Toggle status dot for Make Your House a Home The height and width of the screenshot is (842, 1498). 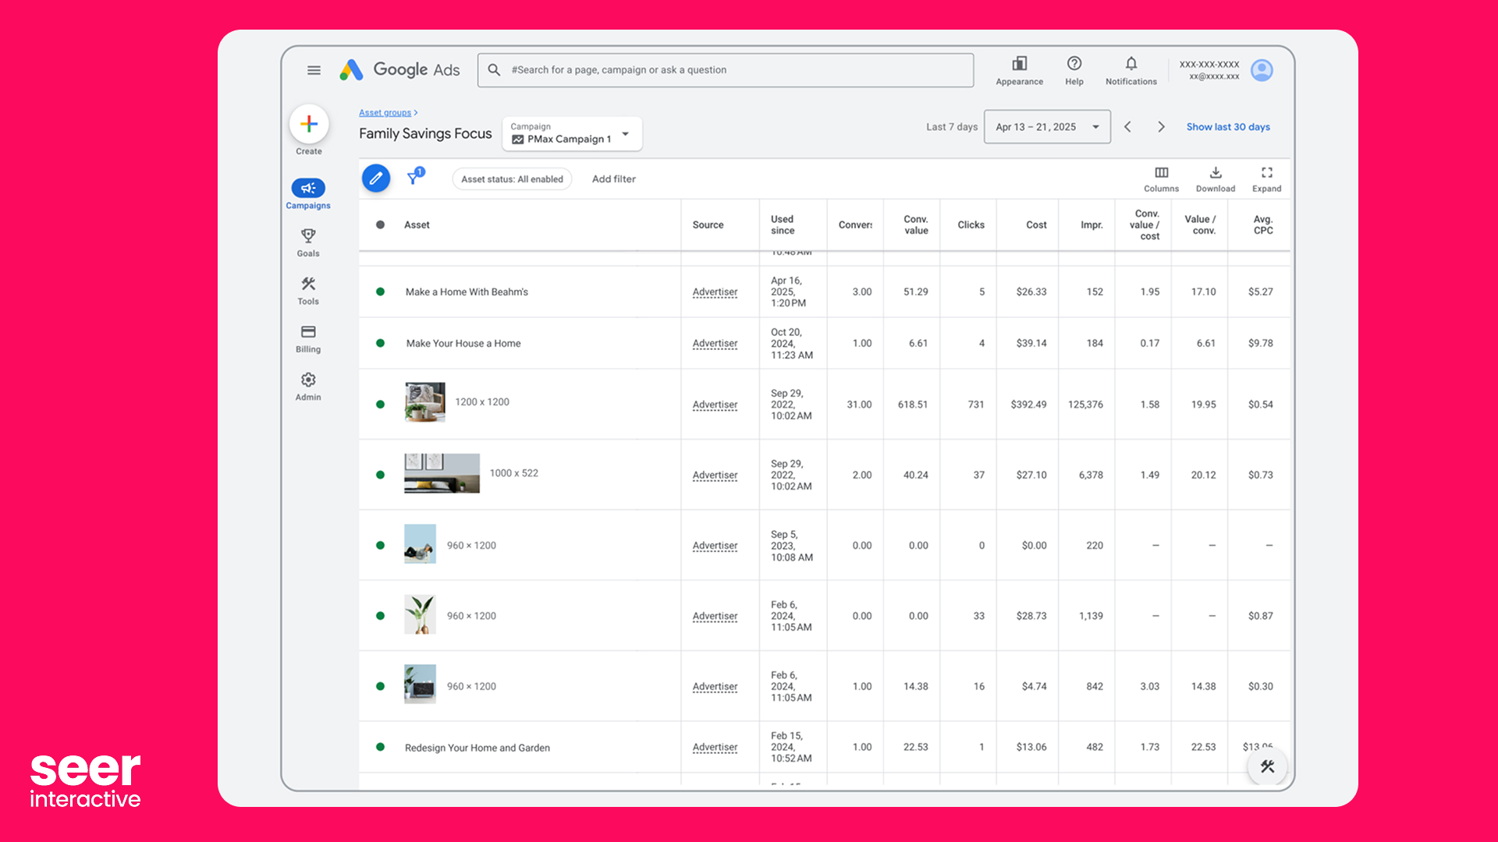[381, 343]
